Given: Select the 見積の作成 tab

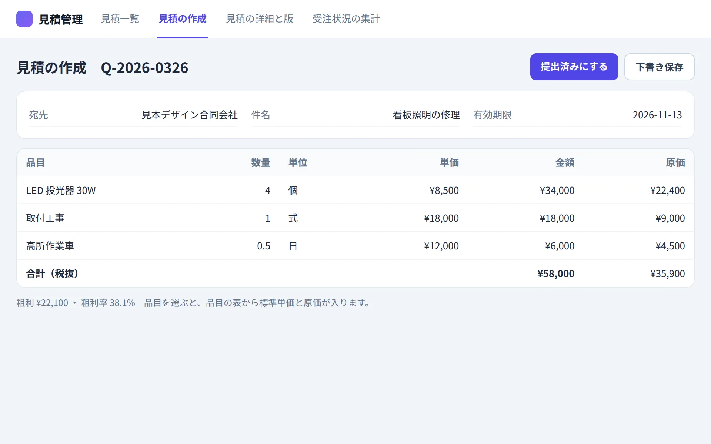Looking at the screenshot, I should (x=183, y=19).
